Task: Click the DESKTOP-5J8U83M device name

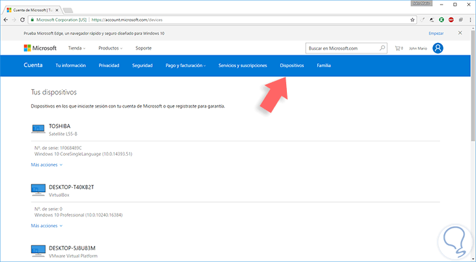Action: (x=72, y=248)
